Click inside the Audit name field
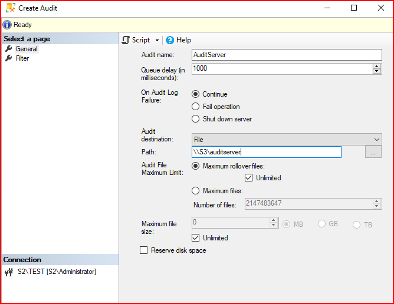This screenshot has width=394, height=304. [287, 54]
